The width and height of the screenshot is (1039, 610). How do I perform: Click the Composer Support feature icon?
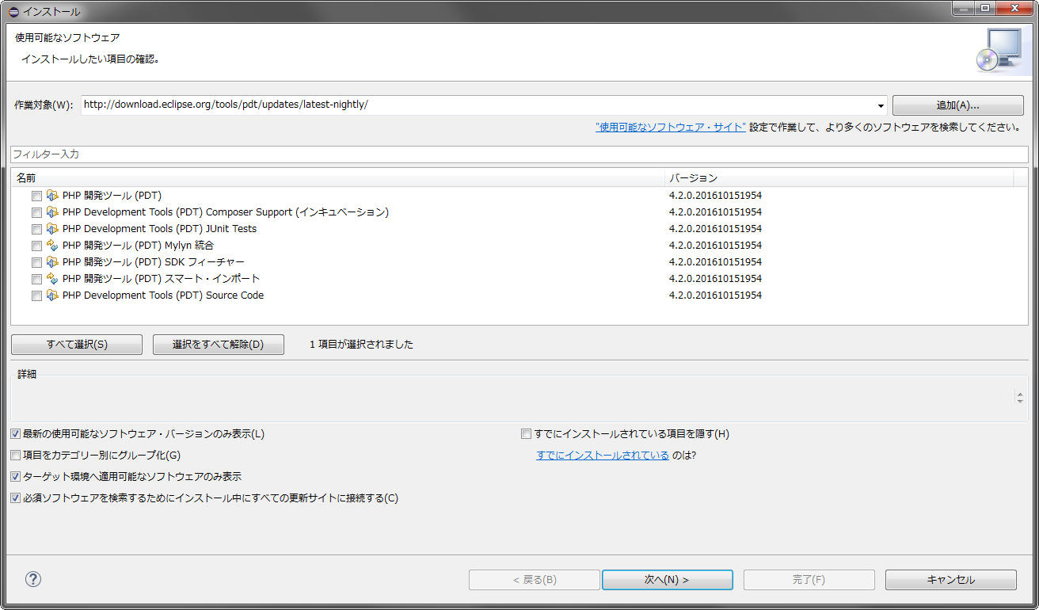click(x=53, y=212)
